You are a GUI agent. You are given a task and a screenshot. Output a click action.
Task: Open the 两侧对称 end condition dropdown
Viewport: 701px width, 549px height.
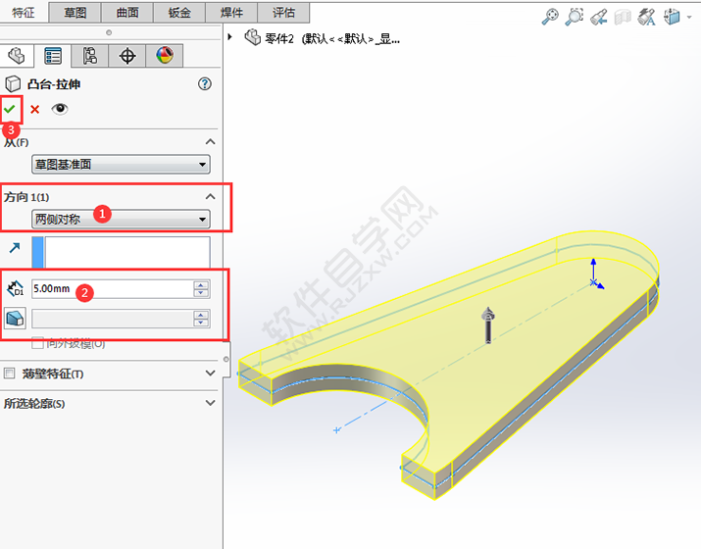(x=121, y=220)
